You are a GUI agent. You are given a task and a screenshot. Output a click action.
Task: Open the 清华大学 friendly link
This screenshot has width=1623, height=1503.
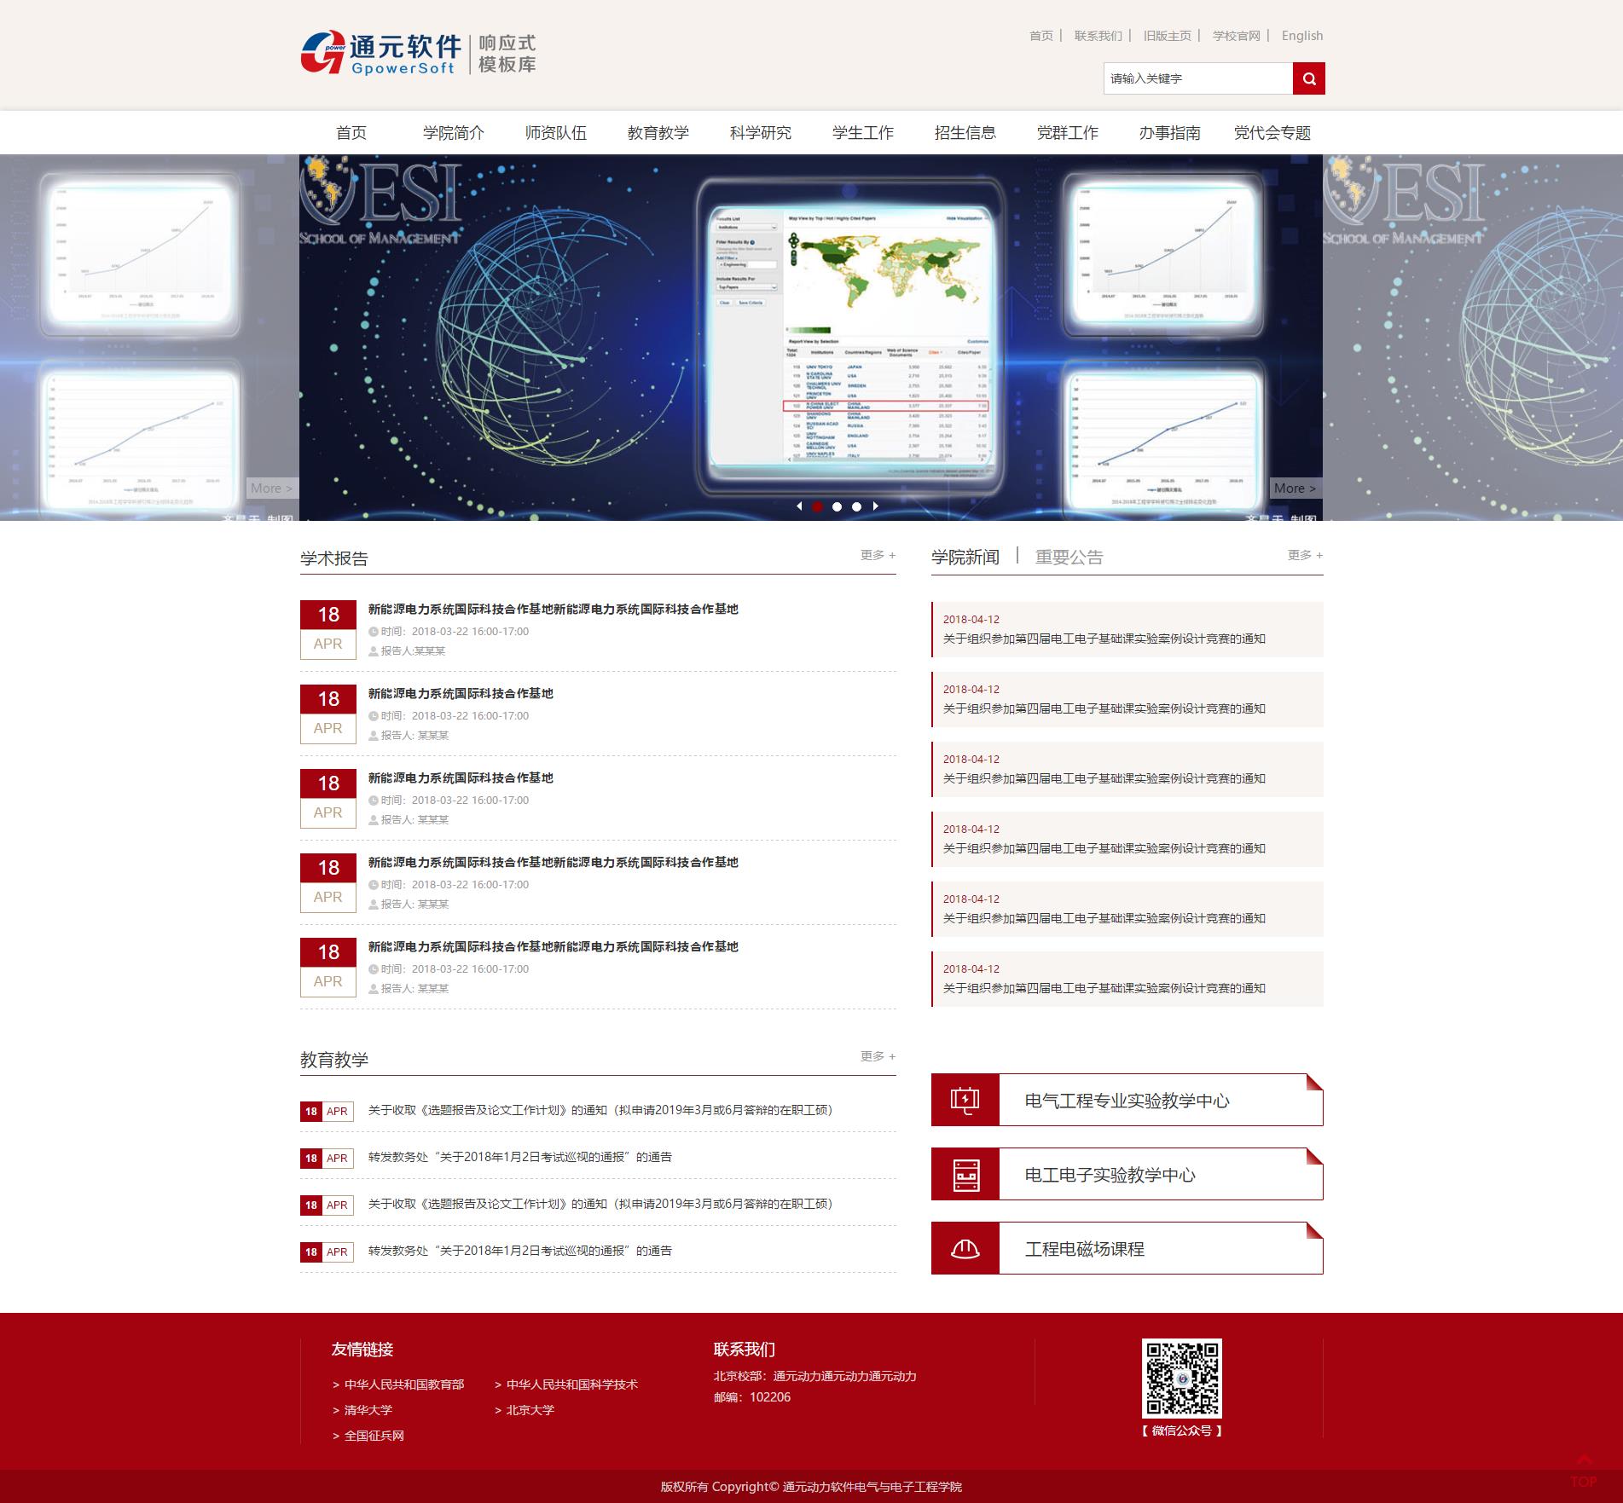click(x=368, y=1410)
